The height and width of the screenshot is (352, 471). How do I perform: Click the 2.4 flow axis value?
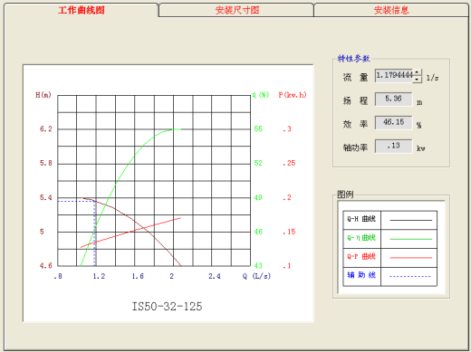point(215,276)
